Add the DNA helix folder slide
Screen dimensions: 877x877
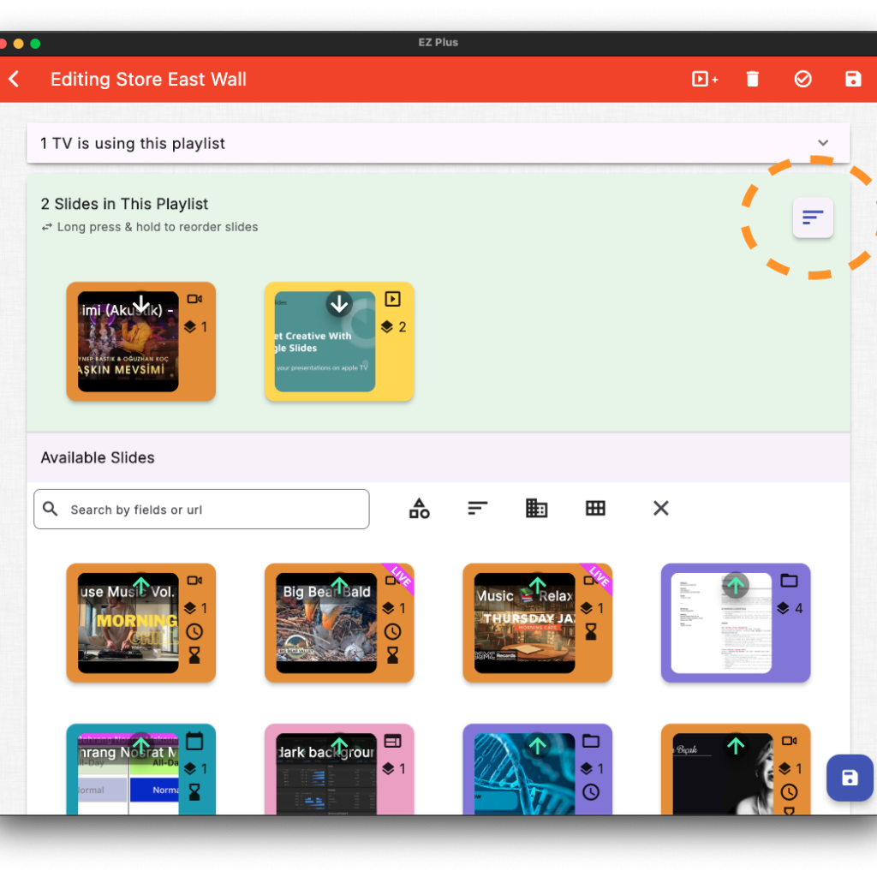coord(537,746)
